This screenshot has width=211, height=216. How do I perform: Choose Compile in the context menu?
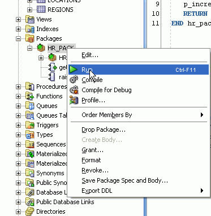(139, 80)
